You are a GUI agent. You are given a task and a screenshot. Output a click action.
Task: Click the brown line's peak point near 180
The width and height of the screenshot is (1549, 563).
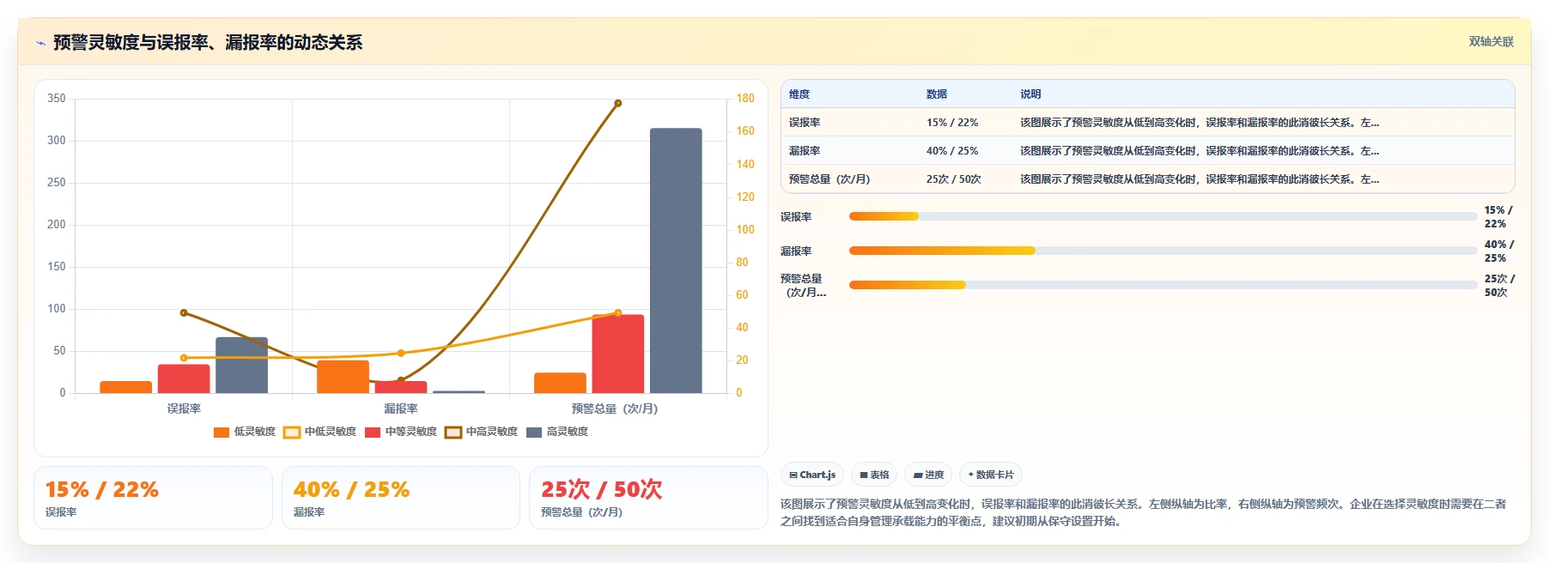tap(617, 103)
